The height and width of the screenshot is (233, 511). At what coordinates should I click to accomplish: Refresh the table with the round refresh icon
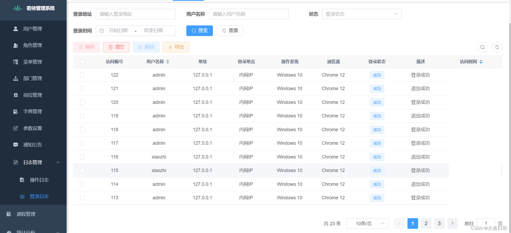pos(497,47)
